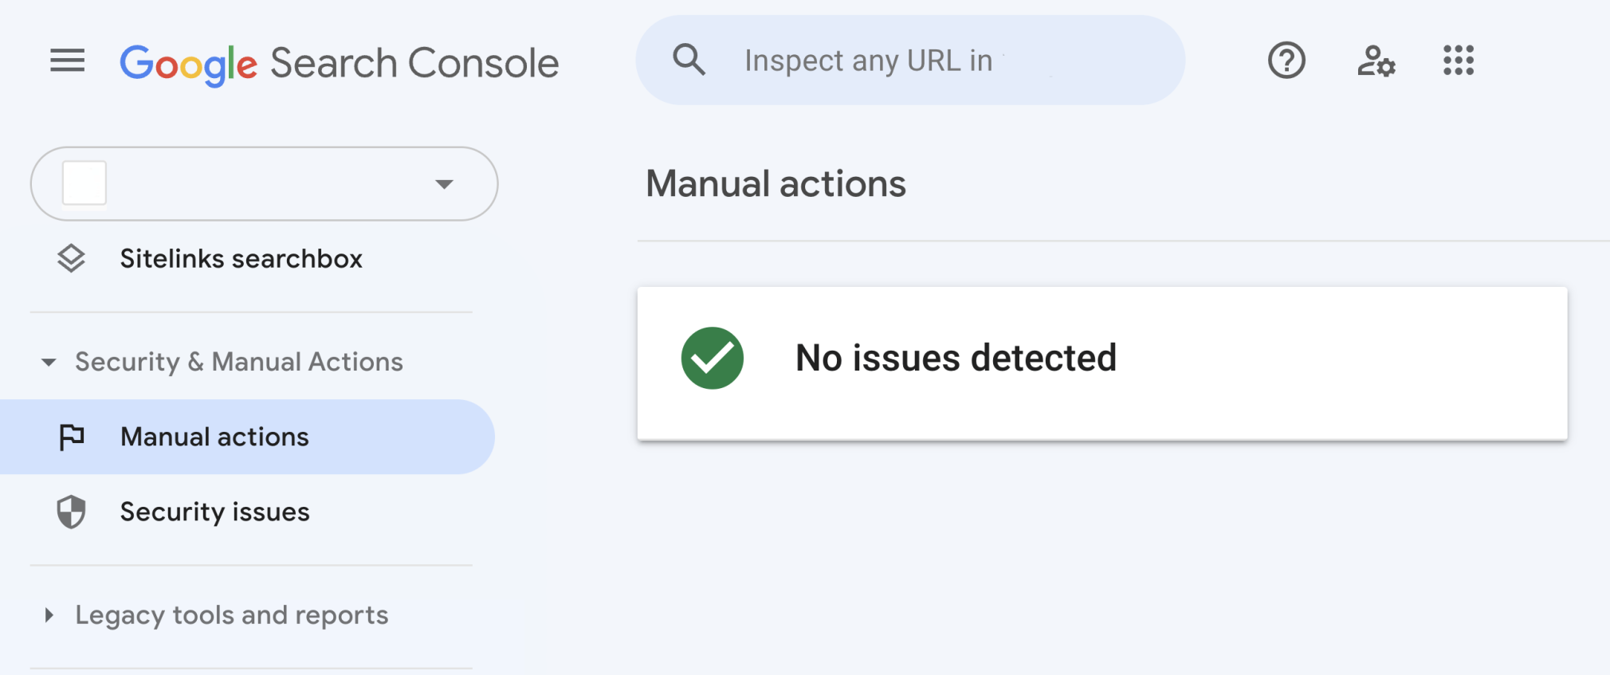Click the search magnifier icon
Image resolution: width=1610 pixels, height=675 pixels.
click(689, 59)
